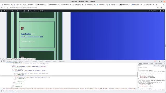Open Jason Bradley author link
The height and width of the screenshot is (93, 166).
[x=26, y=34]
